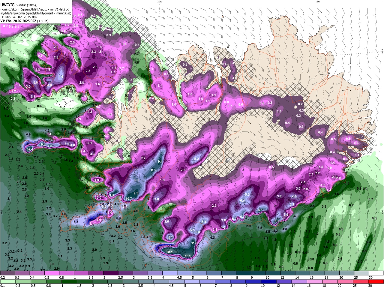The height and width of the screenshot is (288, 384).
Task: Click the '14.4' precipitation value on the map
Action: click(30, 149)
